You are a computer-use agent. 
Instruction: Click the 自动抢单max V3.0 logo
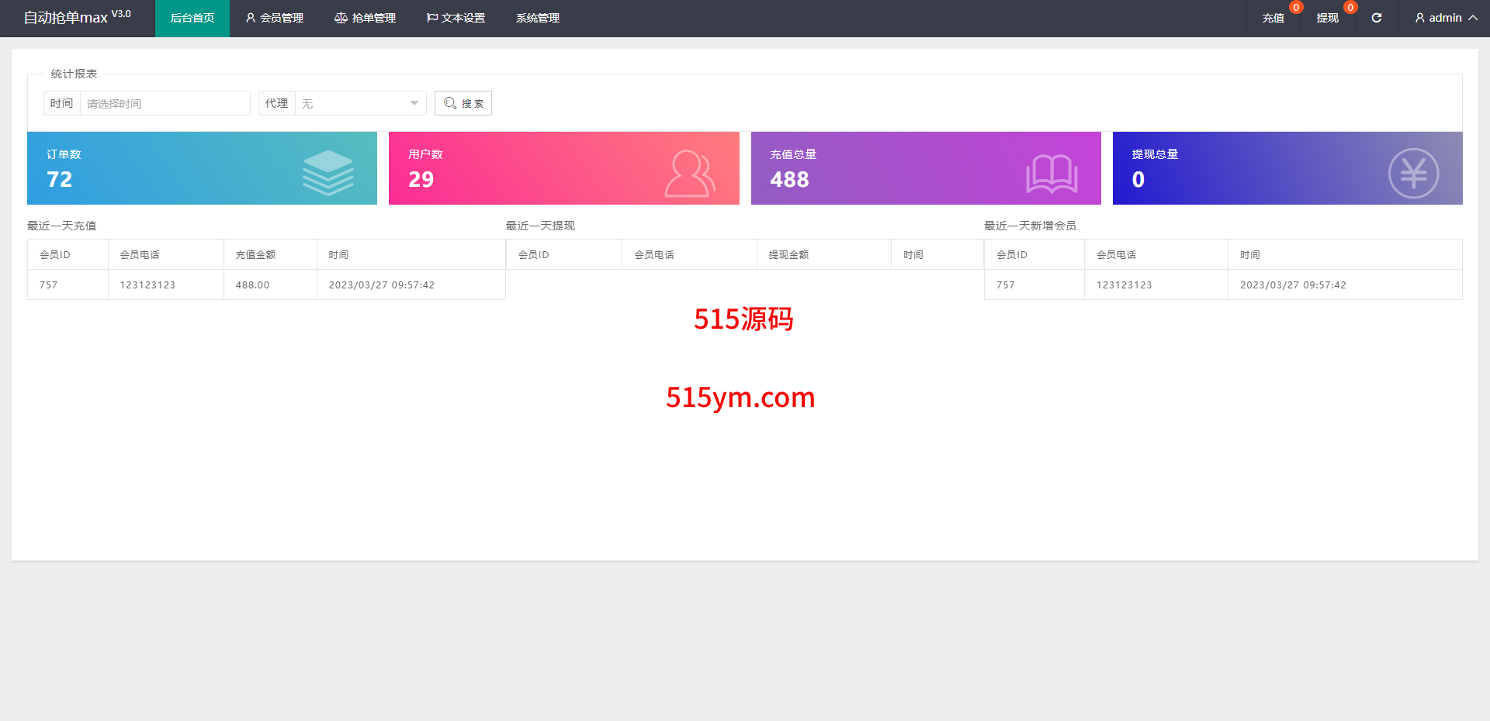coord(77,17)
